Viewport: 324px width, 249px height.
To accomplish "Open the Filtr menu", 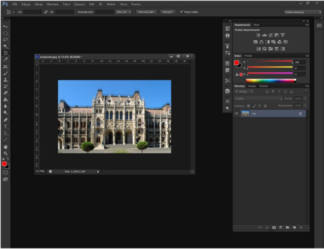I will pos(92,4).
